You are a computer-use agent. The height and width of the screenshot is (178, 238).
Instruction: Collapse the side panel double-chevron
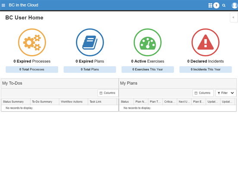click(x=233, y=17)
